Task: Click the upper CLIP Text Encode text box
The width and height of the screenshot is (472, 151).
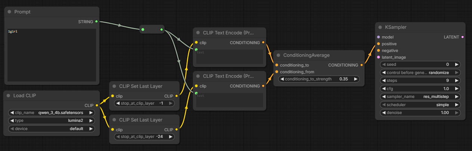Action: coord(229,56)
